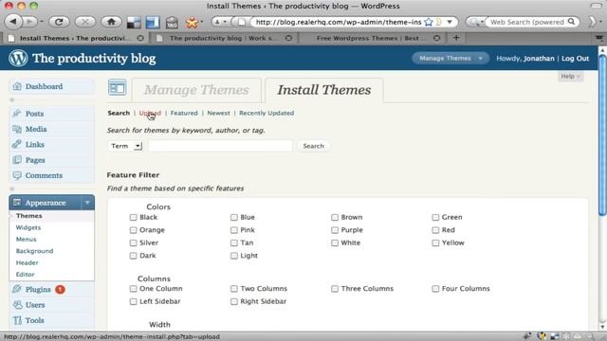607x341 pixels.
Task: Open the Newest themes link
Action: [x=218, y=113]
